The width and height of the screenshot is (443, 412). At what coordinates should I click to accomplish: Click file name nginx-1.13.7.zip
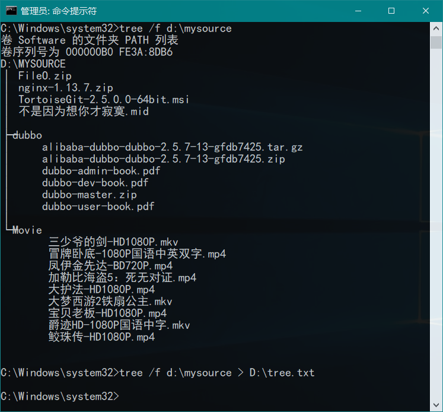pos(66,88)
